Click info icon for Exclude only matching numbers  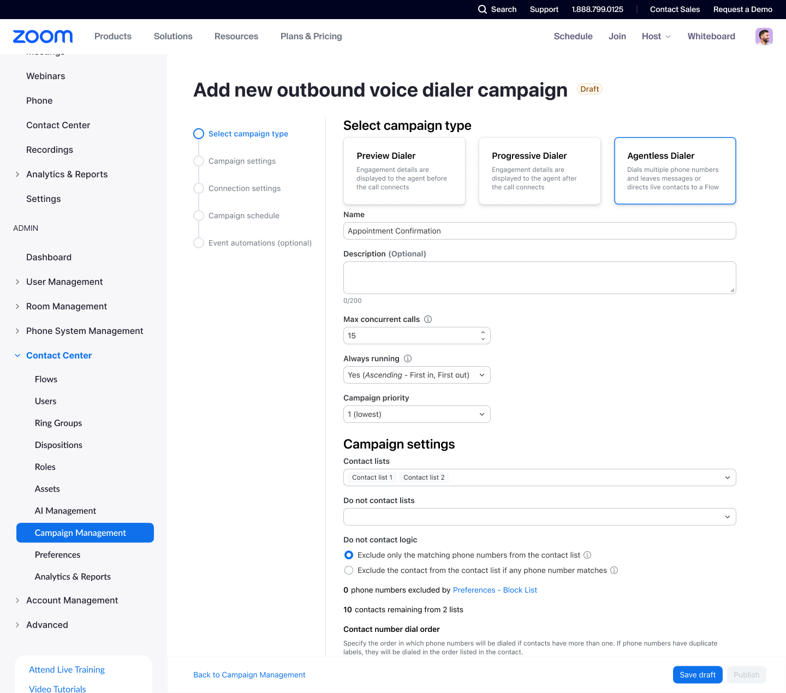(587, 555)
